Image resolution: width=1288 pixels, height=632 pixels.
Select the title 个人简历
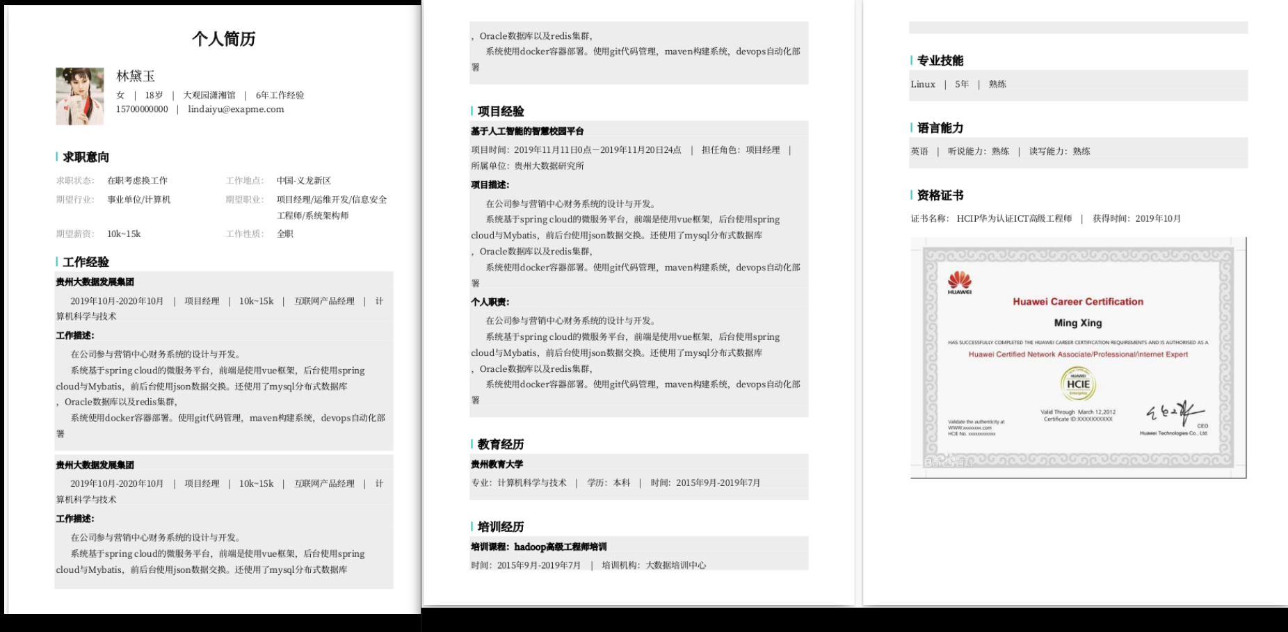pos(224,39)
